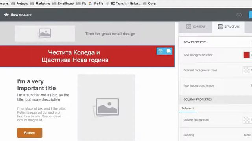The width and height of the screenshot is (252, 141).
Task: Click the COLUMN PROPERTIES section header
Action: (x=198, y=99)
